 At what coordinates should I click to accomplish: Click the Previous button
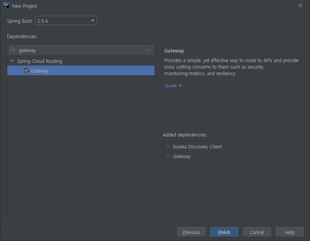[x=191, y=232]
